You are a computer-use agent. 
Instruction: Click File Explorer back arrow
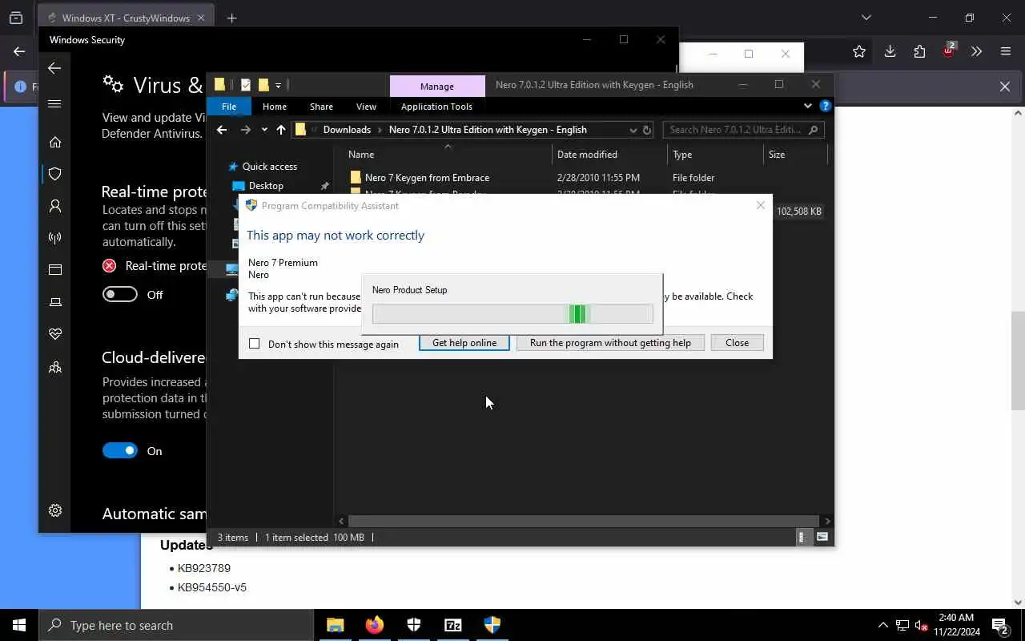(x=222, y=130)
